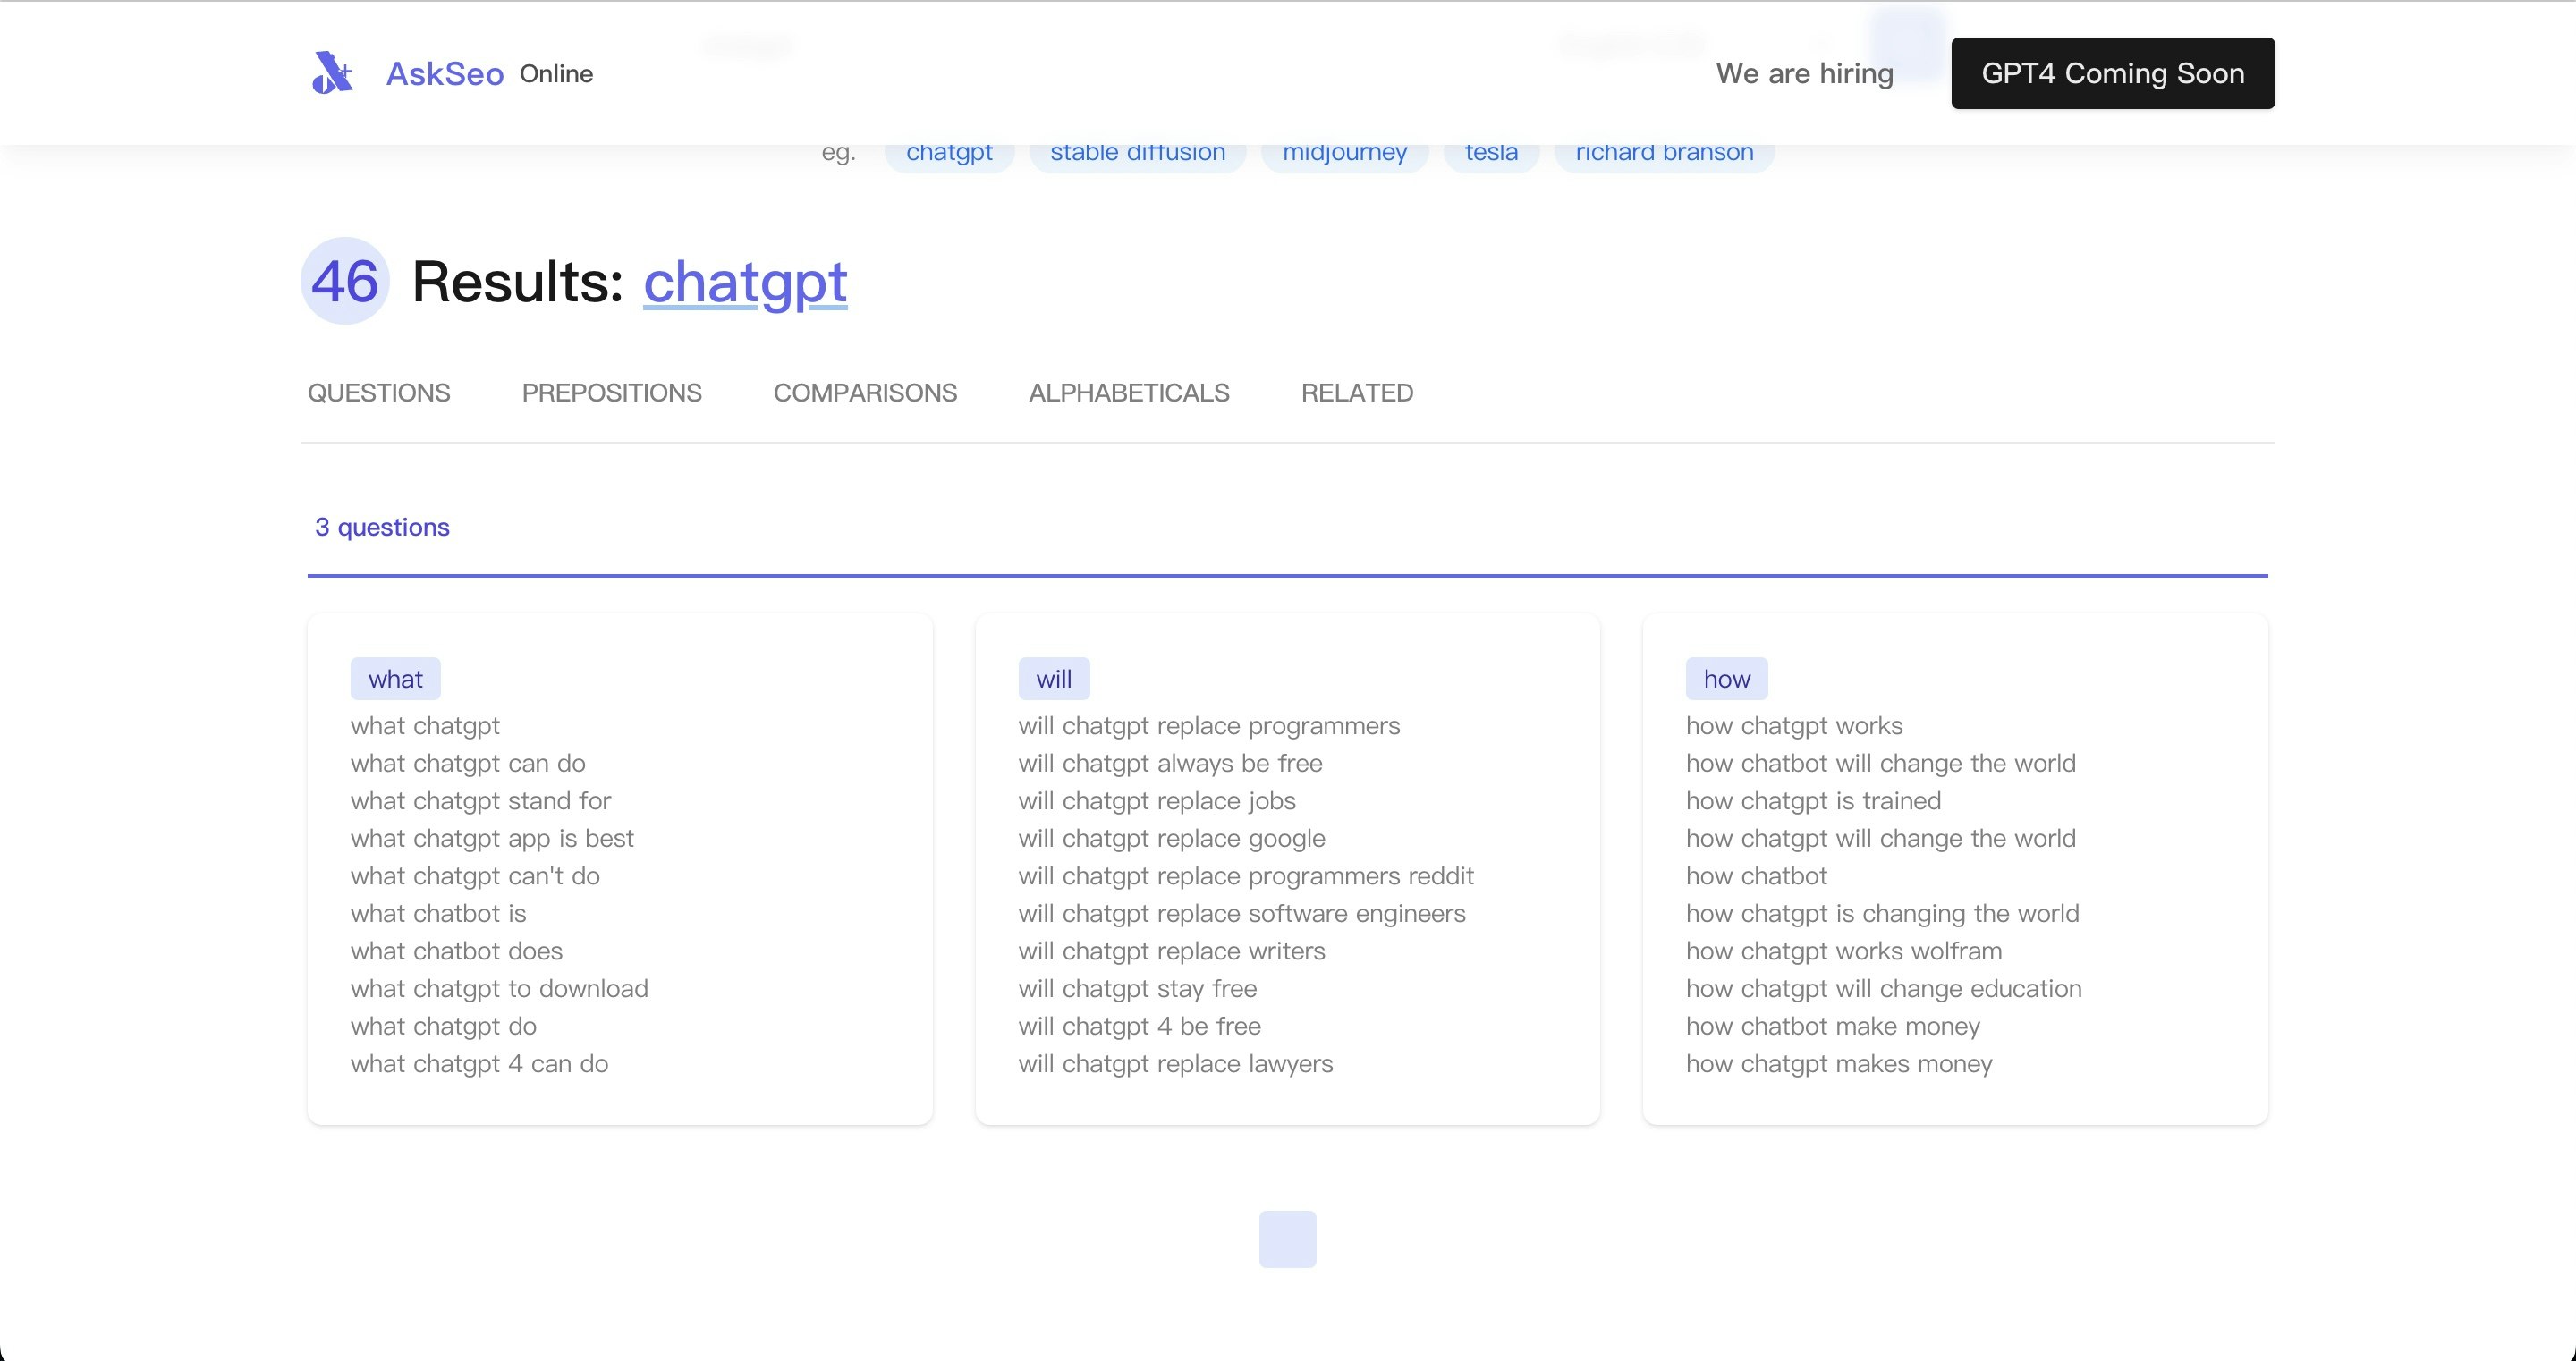Click 'what chatgpt 4 can do'
This screenshot has height=1361, width=2576.
479,1063
